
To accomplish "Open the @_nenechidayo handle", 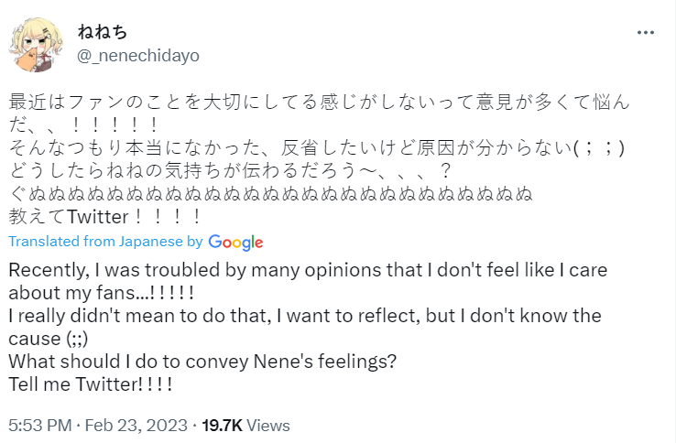I will (137, 56).
